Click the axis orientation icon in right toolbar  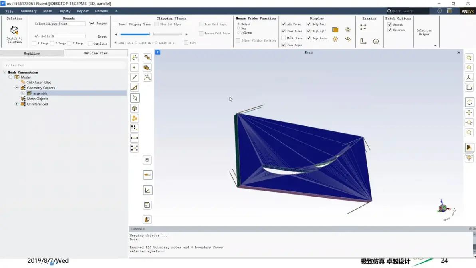pos(469,78)
